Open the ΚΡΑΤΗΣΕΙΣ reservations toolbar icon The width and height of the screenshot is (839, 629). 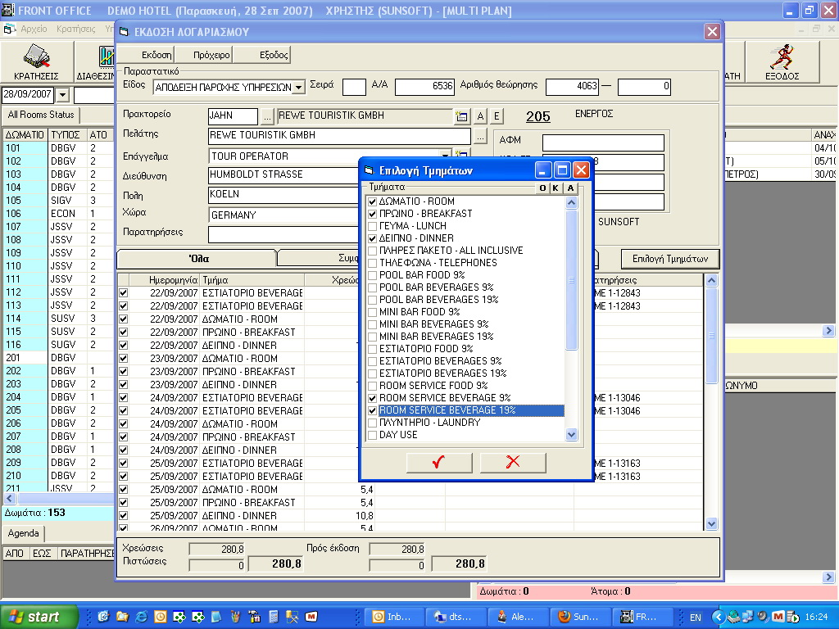(36, 62)
